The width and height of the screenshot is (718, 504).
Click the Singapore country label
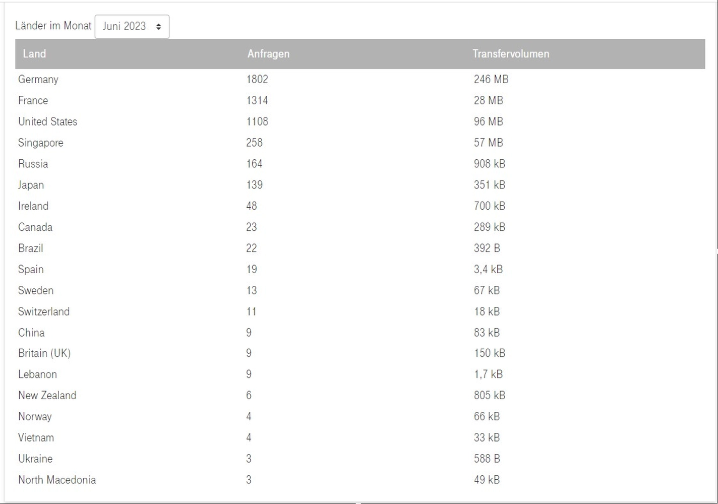(40, 143)
